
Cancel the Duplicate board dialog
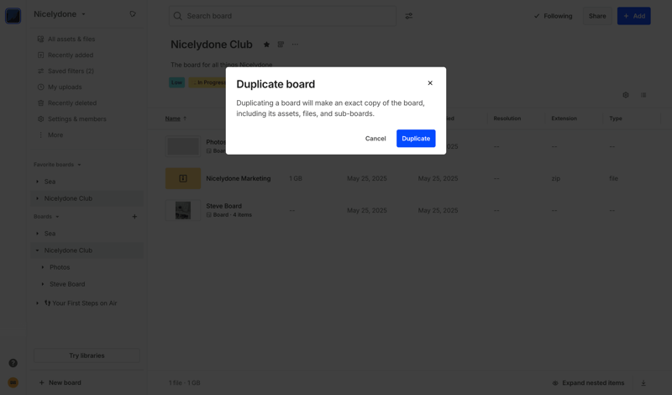pos(375,139)
